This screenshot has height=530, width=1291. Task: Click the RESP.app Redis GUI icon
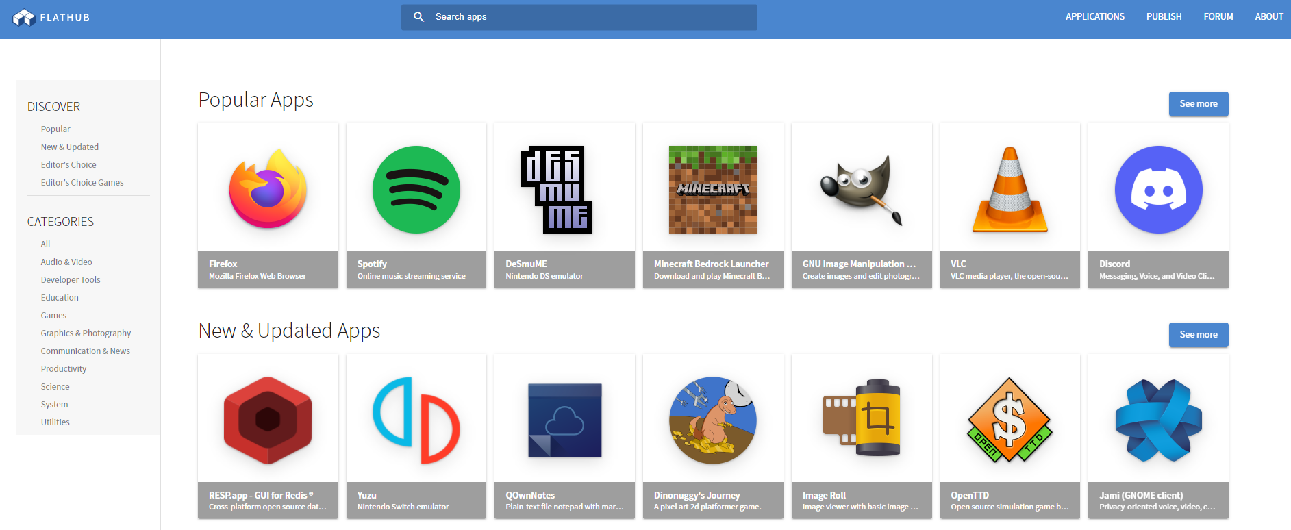click(268, 420)
